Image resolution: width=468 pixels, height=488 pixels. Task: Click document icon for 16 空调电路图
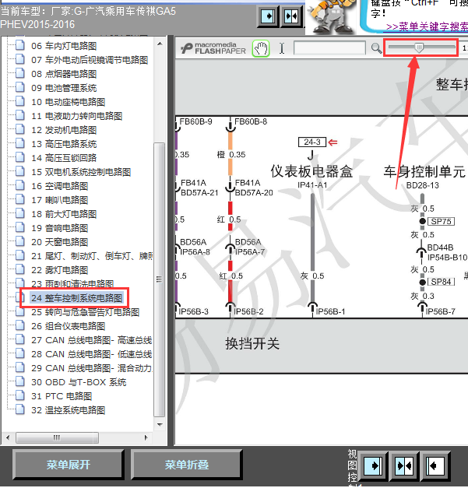point(20,185)
